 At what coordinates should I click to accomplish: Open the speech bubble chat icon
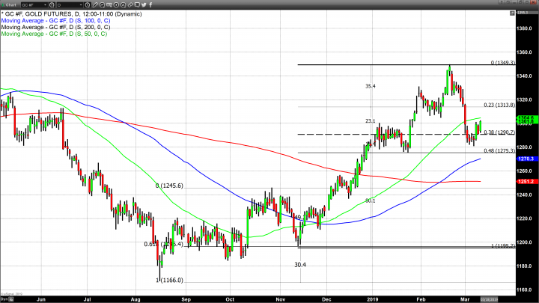(x=137, y=5)
